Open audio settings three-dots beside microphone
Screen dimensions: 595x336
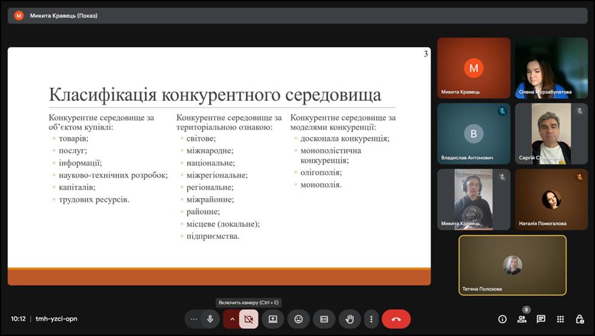[194, 319]
